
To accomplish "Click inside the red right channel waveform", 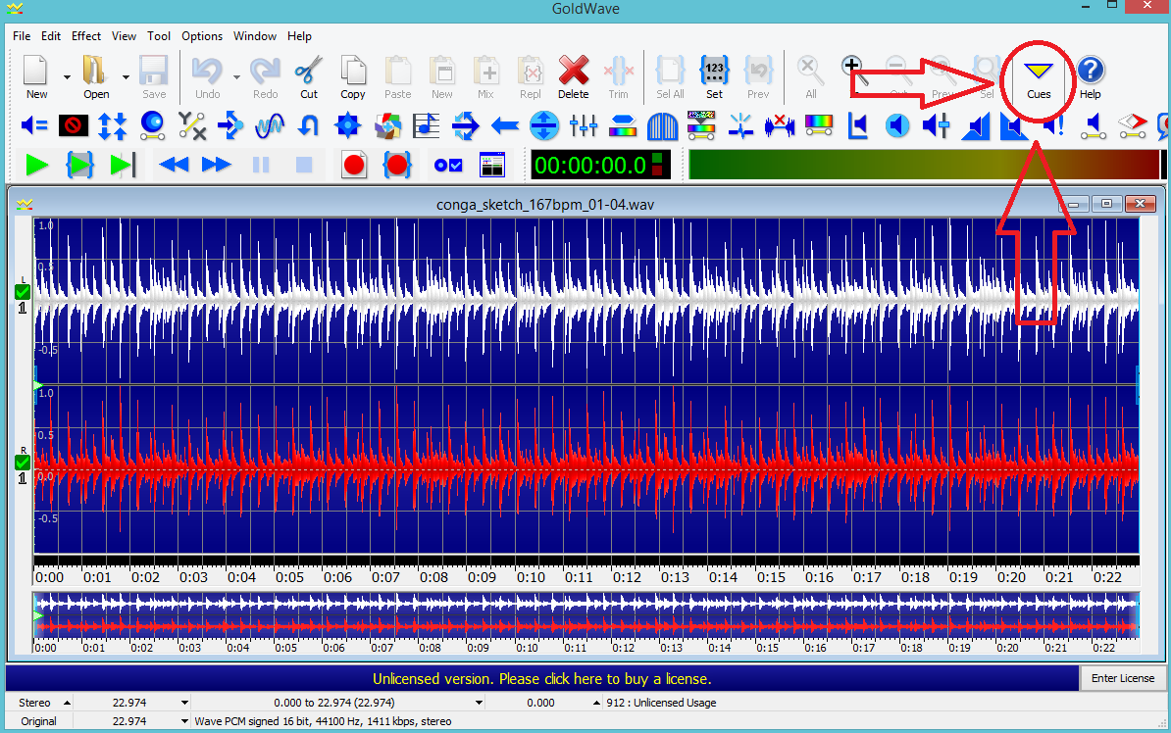I will [585, 469].
